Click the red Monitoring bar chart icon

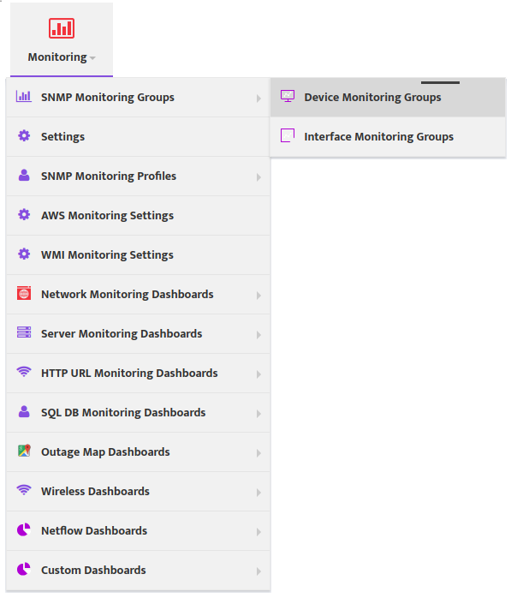(62, 28)
